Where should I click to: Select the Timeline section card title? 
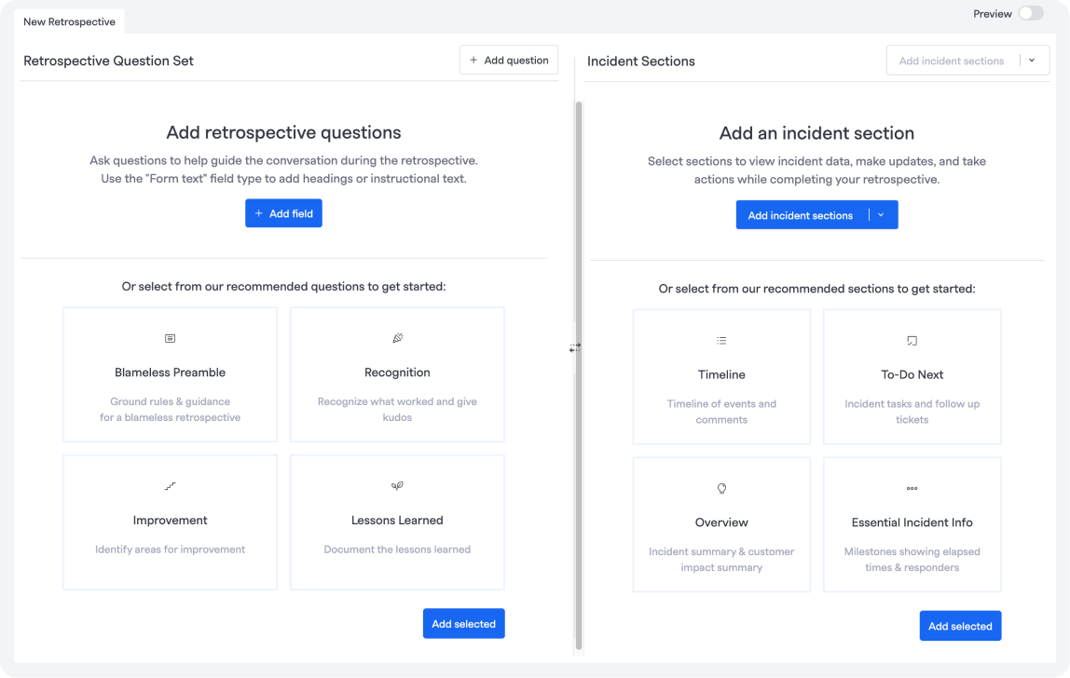(x=721, y=374)
